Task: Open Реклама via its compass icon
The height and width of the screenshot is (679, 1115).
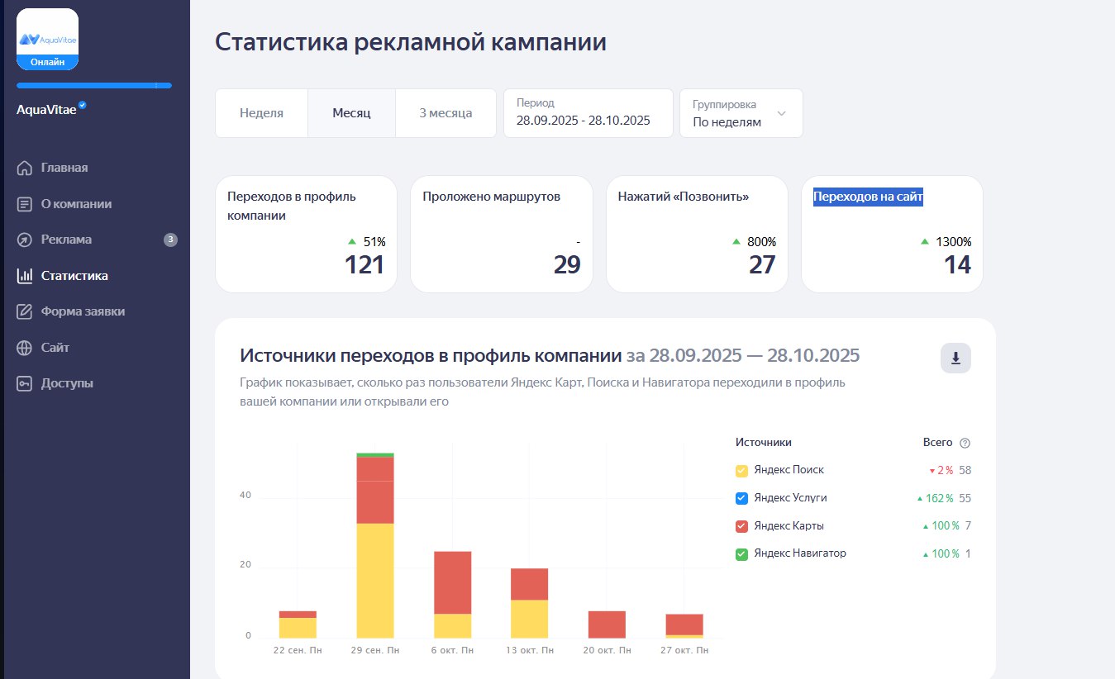Action: pyautogui.click(x=25, y=240)
